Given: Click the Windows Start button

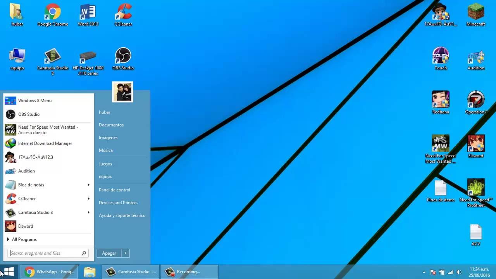Looking at the screenshot, I should tap(9, 272).
